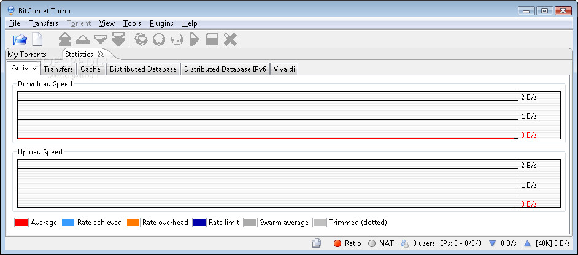Click the red "0 B/s" on download graph
The height and width of the screenshot is (255, 578).
click(x=529, y=135)
